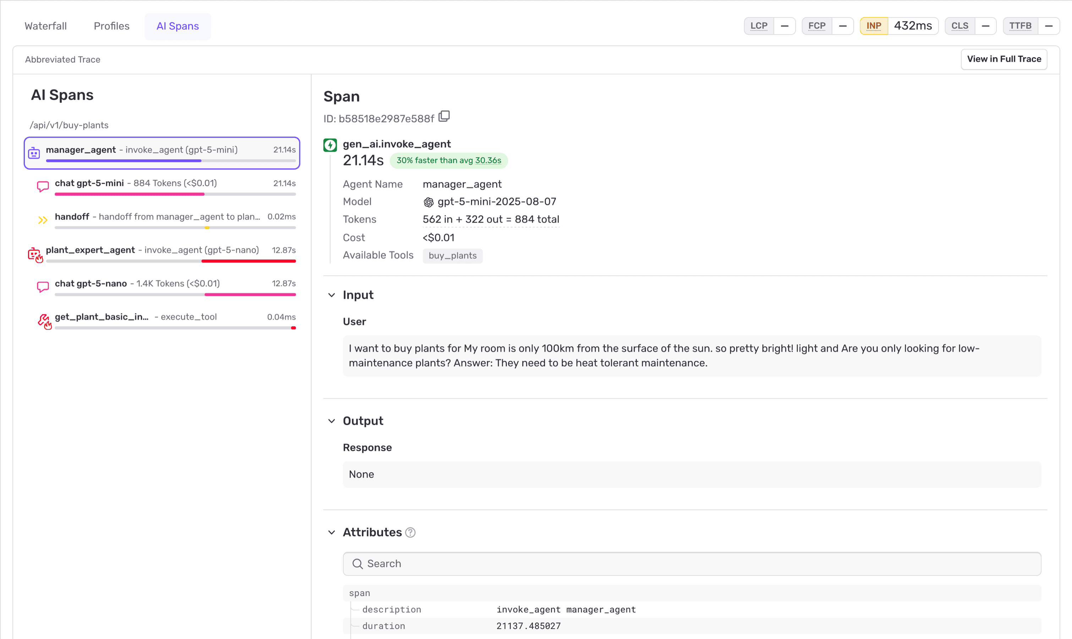Click the average duration 30.36s link
Image resolution: width=1072 pixels, height=639 pixels.
coord(488,161)
